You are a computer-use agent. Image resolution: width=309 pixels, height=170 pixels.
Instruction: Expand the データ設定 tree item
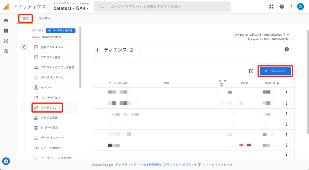click(42, 128)
